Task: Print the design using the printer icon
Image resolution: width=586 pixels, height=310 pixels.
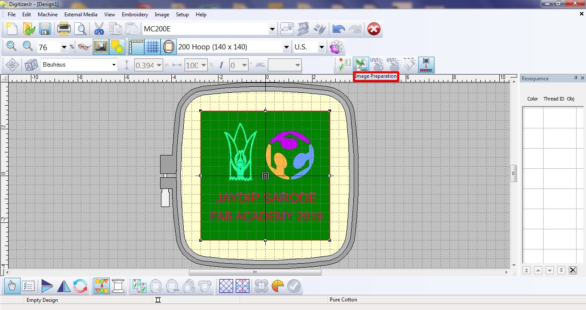Action: [64, 29]
